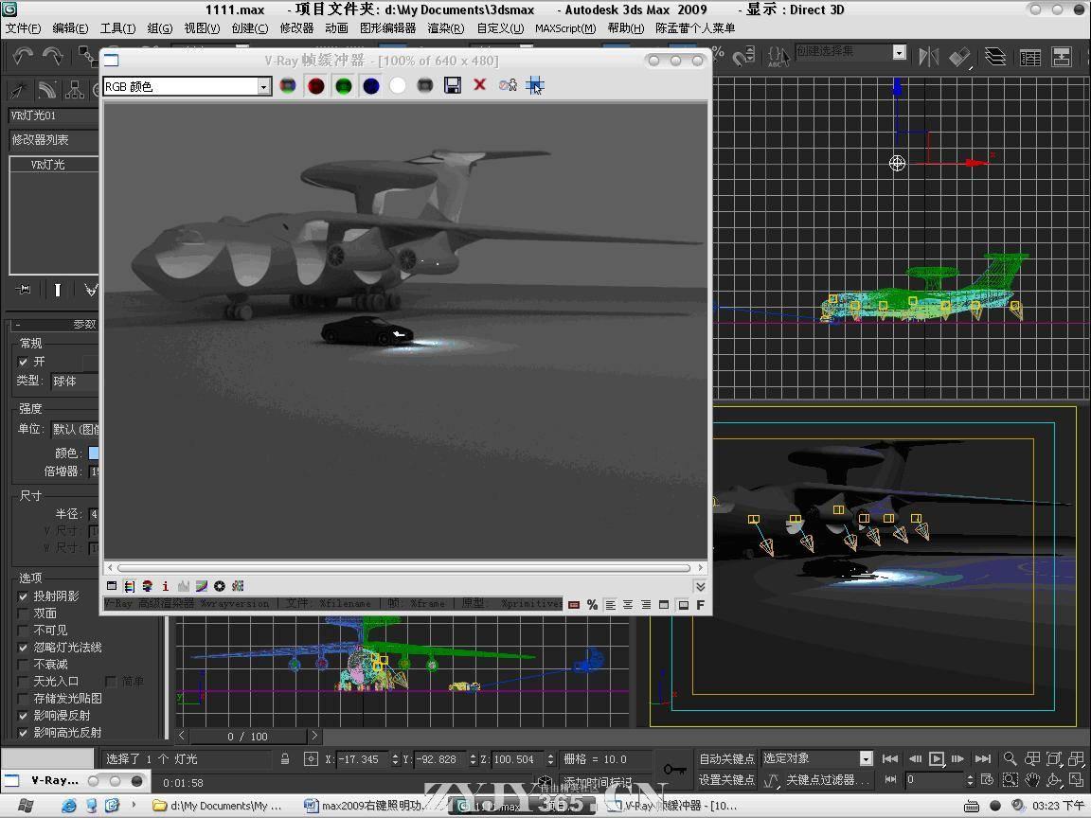Play the animation
The width and height of the screenshot is (1091, 818).
[x=937, y=759]
